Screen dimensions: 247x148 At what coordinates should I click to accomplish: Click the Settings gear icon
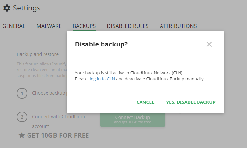pyautogui.click(x=7, y=8)
